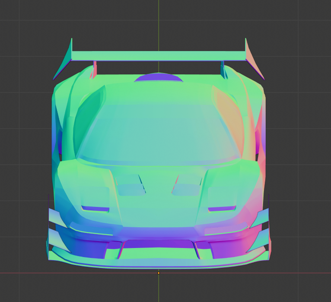Click the front splitter lip of the car
331x302 pixels.
158,264
